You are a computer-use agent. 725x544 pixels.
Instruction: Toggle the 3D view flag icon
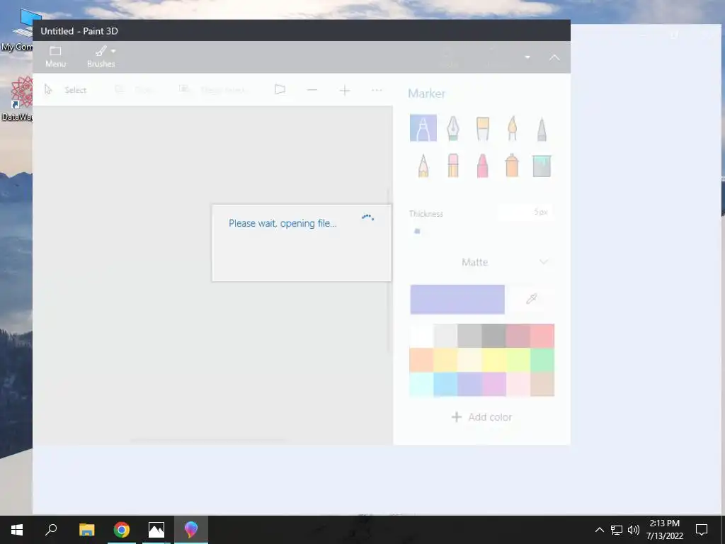280,89
